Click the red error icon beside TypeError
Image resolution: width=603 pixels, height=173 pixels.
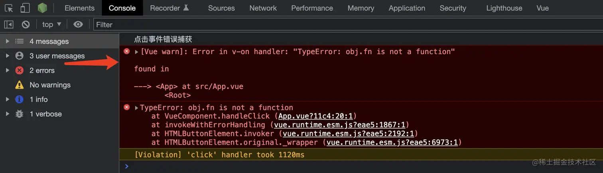tap(127, 107)
